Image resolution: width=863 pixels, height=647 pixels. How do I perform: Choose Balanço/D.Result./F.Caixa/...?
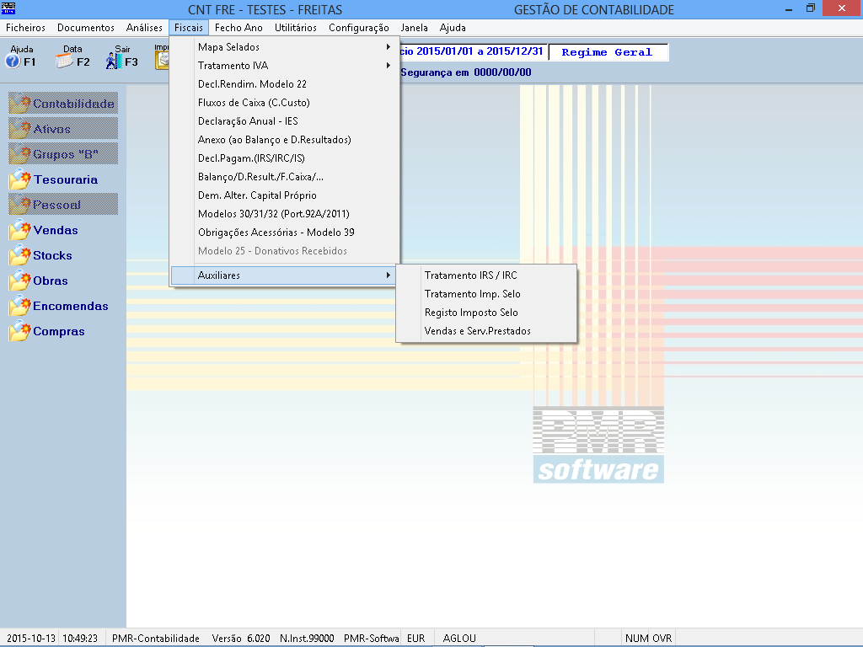tap(285, 177)
